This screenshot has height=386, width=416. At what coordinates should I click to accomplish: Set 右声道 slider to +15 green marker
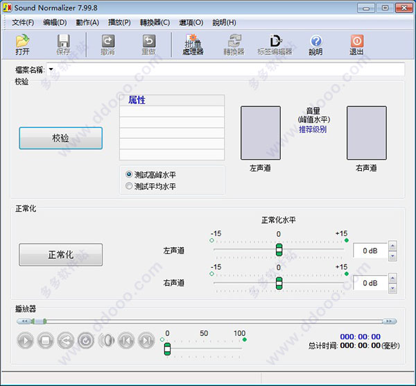point(347,274)
